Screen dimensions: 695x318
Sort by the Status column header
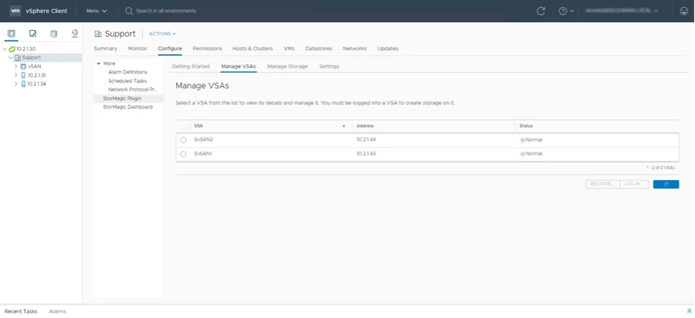526,126
